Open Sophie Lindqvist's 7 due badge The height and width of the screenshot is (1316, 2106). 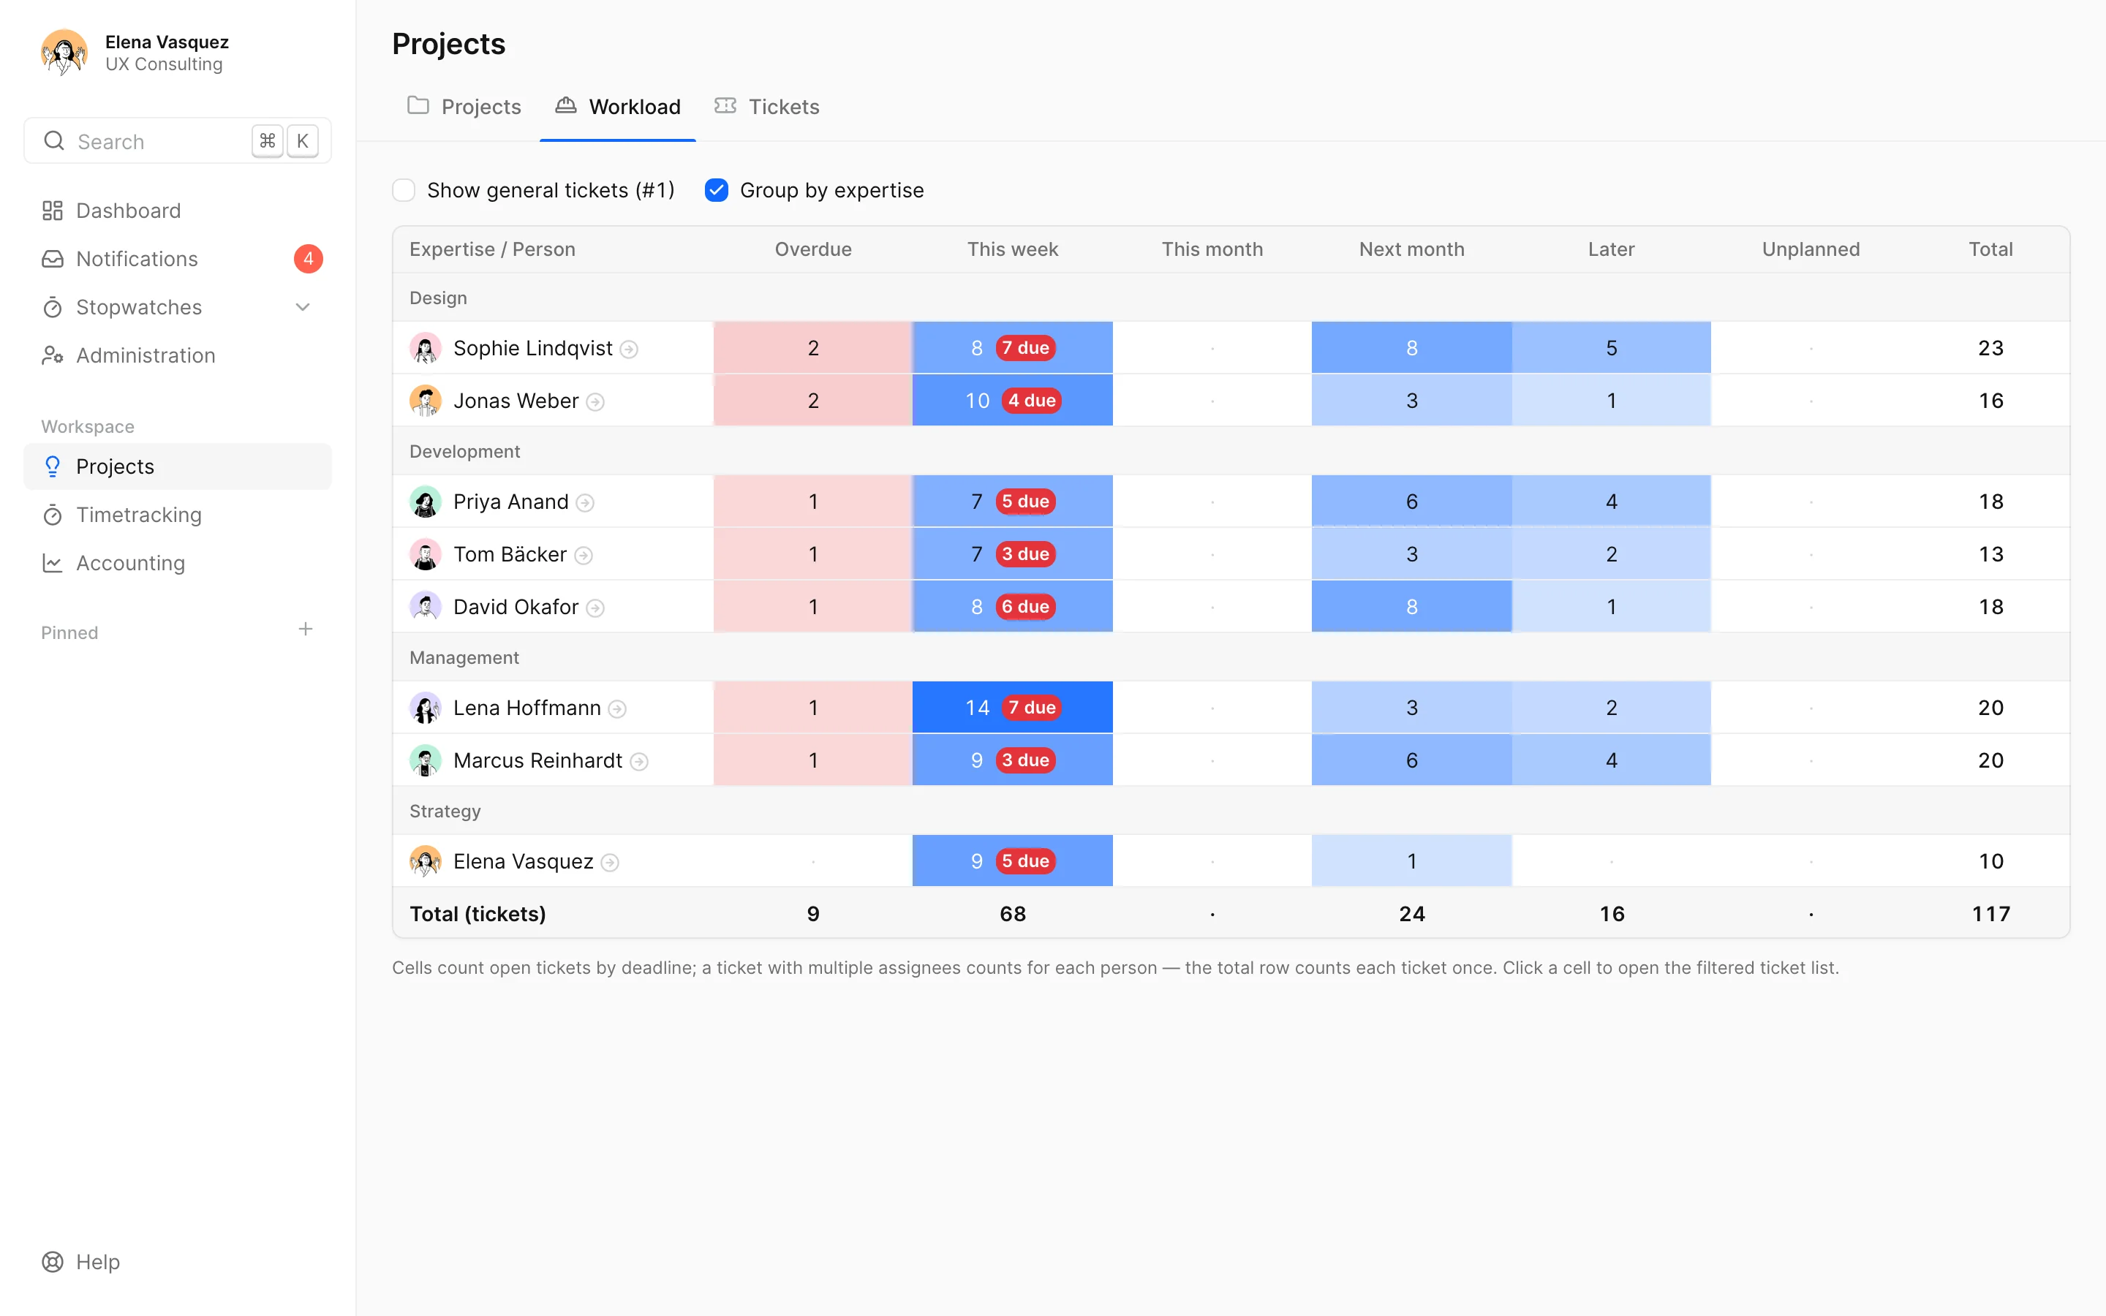[x=1025, y=348]
